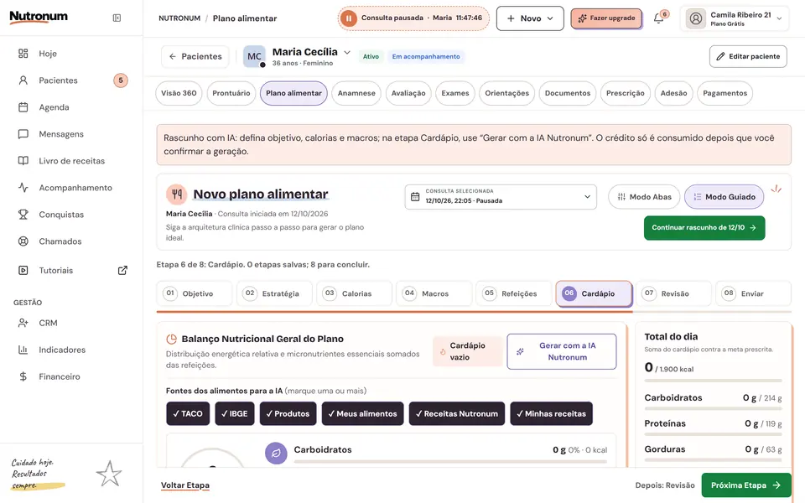Screen dimensions: 805x503
Task: Click the Proteínas progress bar
Action: 713,434
